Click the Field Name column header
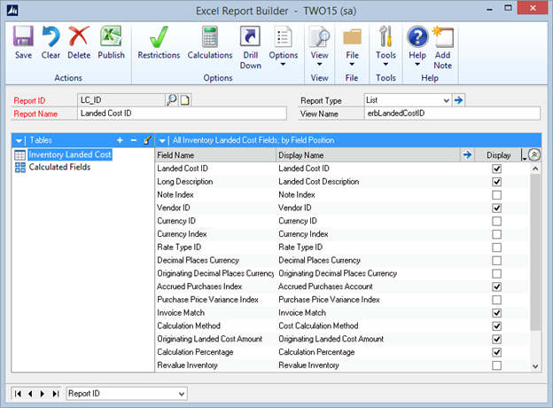The image size is (553, 408). 215,155
